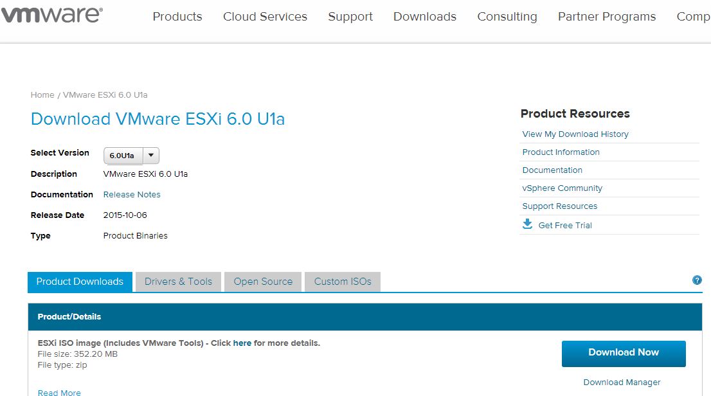Click the Product Binaries type value

coord(136,236)
